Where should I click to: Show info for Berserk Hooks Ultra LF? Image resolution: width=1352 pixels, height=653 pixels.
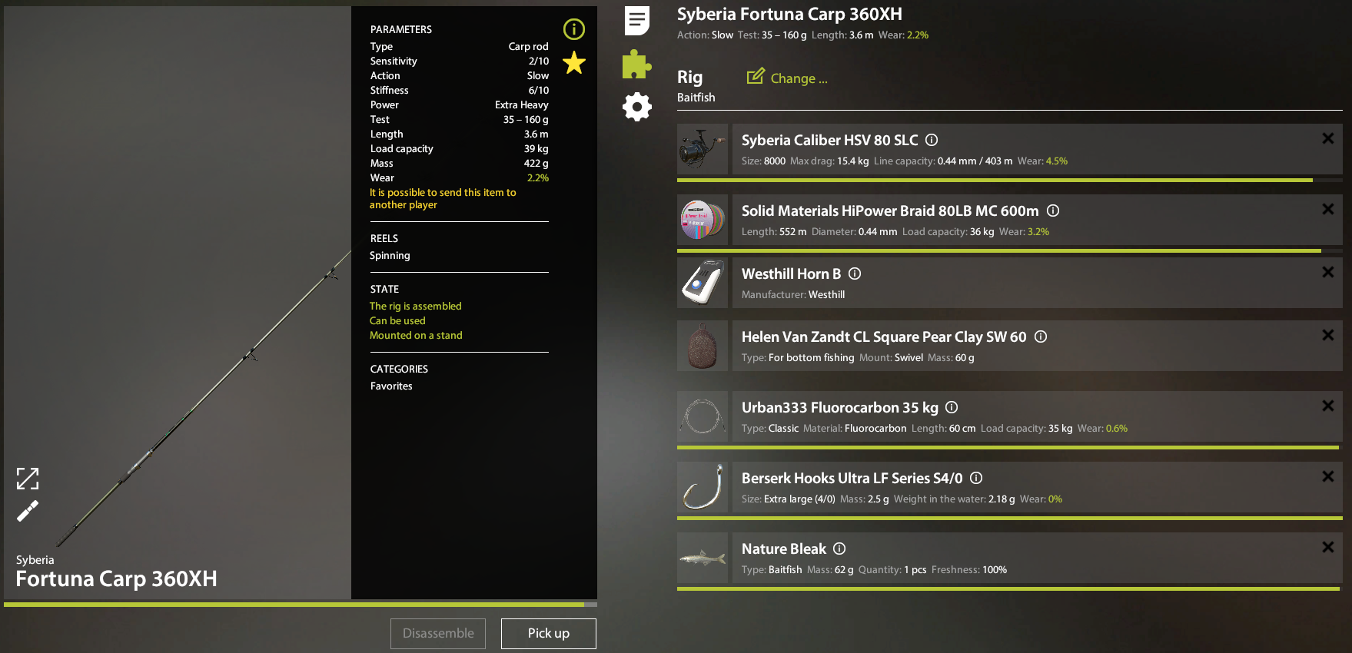click(x=976, y=478)
